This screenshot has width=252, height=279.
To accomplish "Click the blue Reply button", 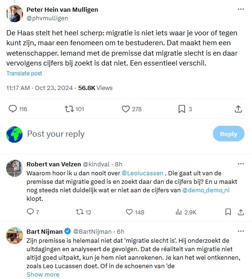I will coord(228,134).
